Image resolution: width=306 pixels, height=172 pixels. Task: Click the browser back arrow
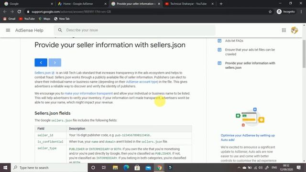(x=5, y=11)
